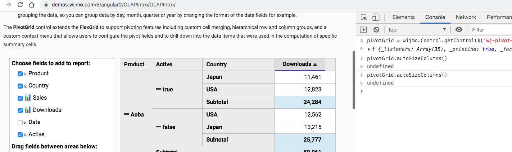Collapse the true active group
This screenshot has height=152, width=512.
[159, 89]
